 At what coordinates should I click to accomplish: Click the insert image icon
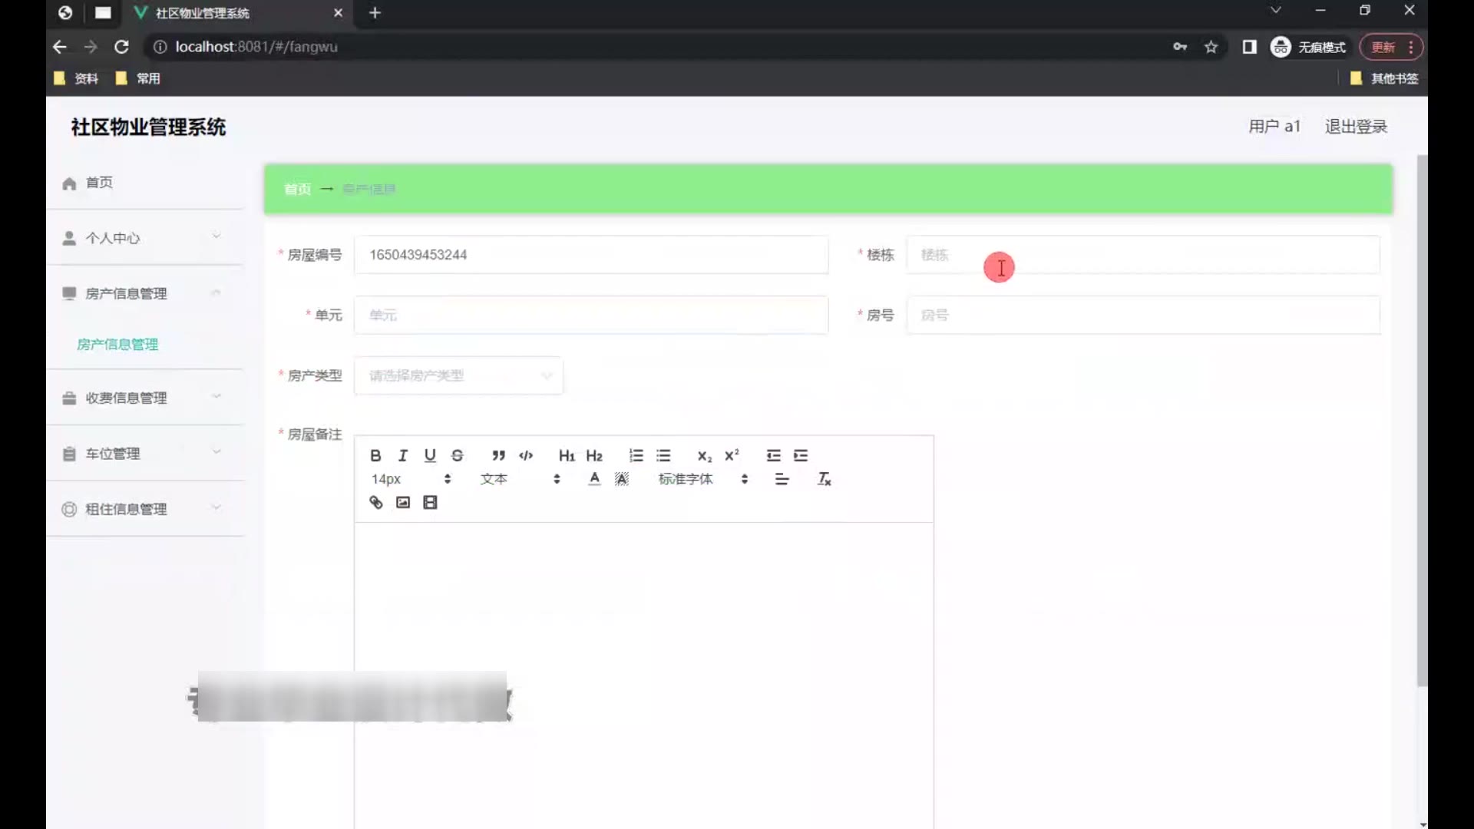[x=403, y=502]
